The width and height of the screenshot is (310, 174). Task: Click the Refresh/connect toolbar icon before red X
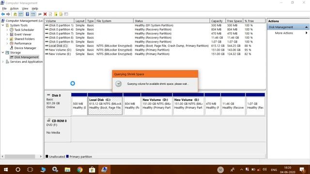[x=40, y=14]
